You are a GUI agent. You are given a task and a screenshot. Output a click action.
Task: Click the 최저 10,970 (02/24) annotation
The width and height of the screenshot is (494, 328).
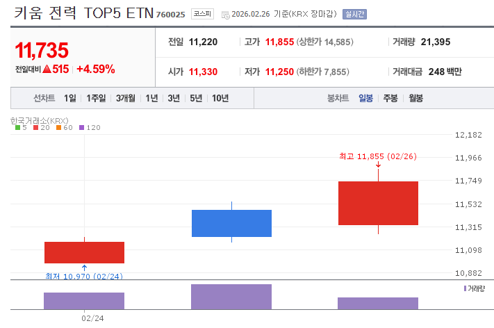click(84, 277)
